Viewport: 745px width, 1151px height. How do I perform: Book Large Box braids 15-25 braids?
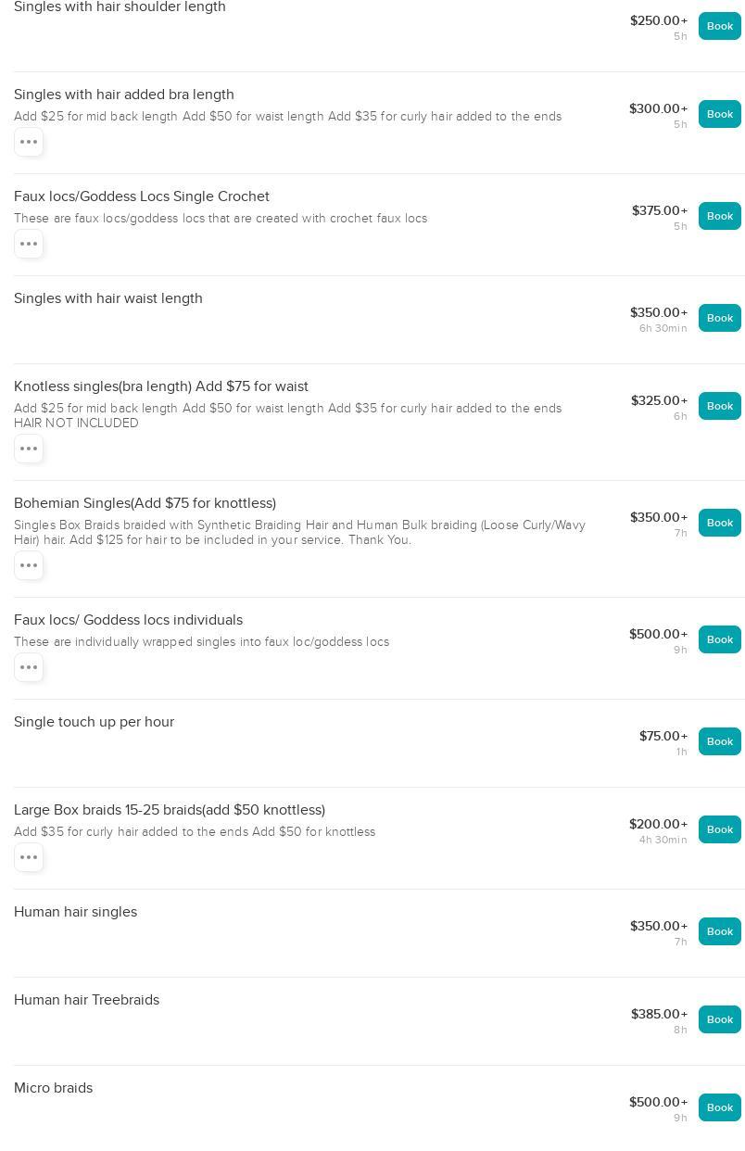[719, 829]
